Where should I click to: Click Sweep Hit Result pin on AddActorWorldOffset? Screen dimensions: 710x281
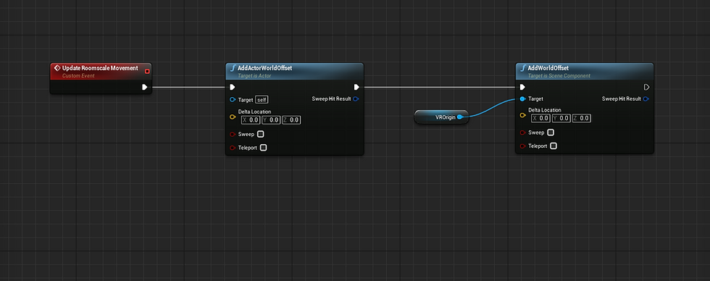356,98
